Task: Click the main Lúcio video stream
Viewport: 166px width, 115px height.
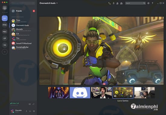Action: pos(101,51)
